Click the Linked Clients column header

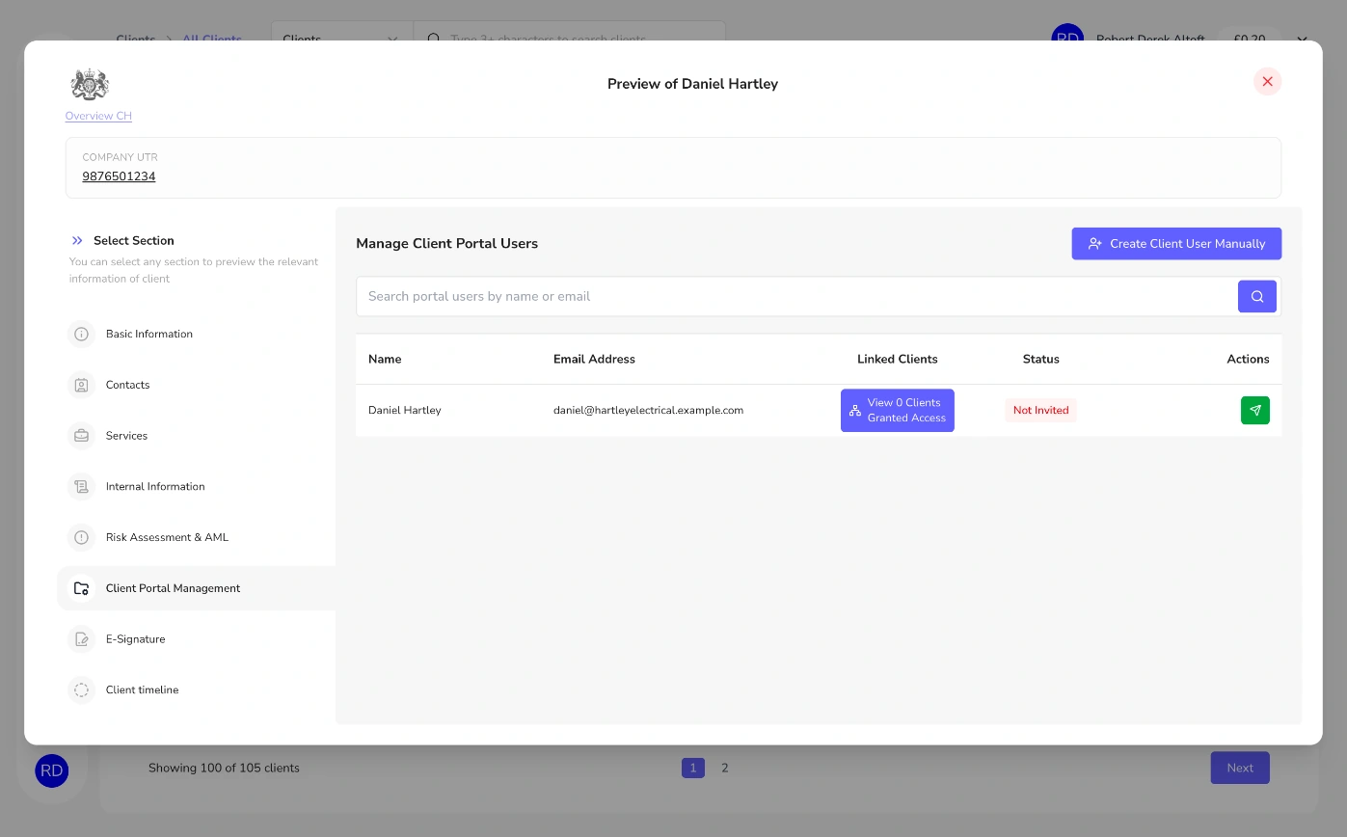[x=897, y=359]
